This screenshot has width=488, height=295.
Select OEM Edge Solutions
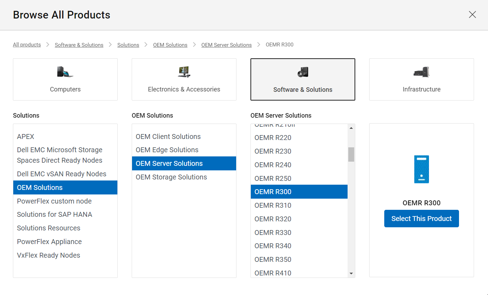167,150
